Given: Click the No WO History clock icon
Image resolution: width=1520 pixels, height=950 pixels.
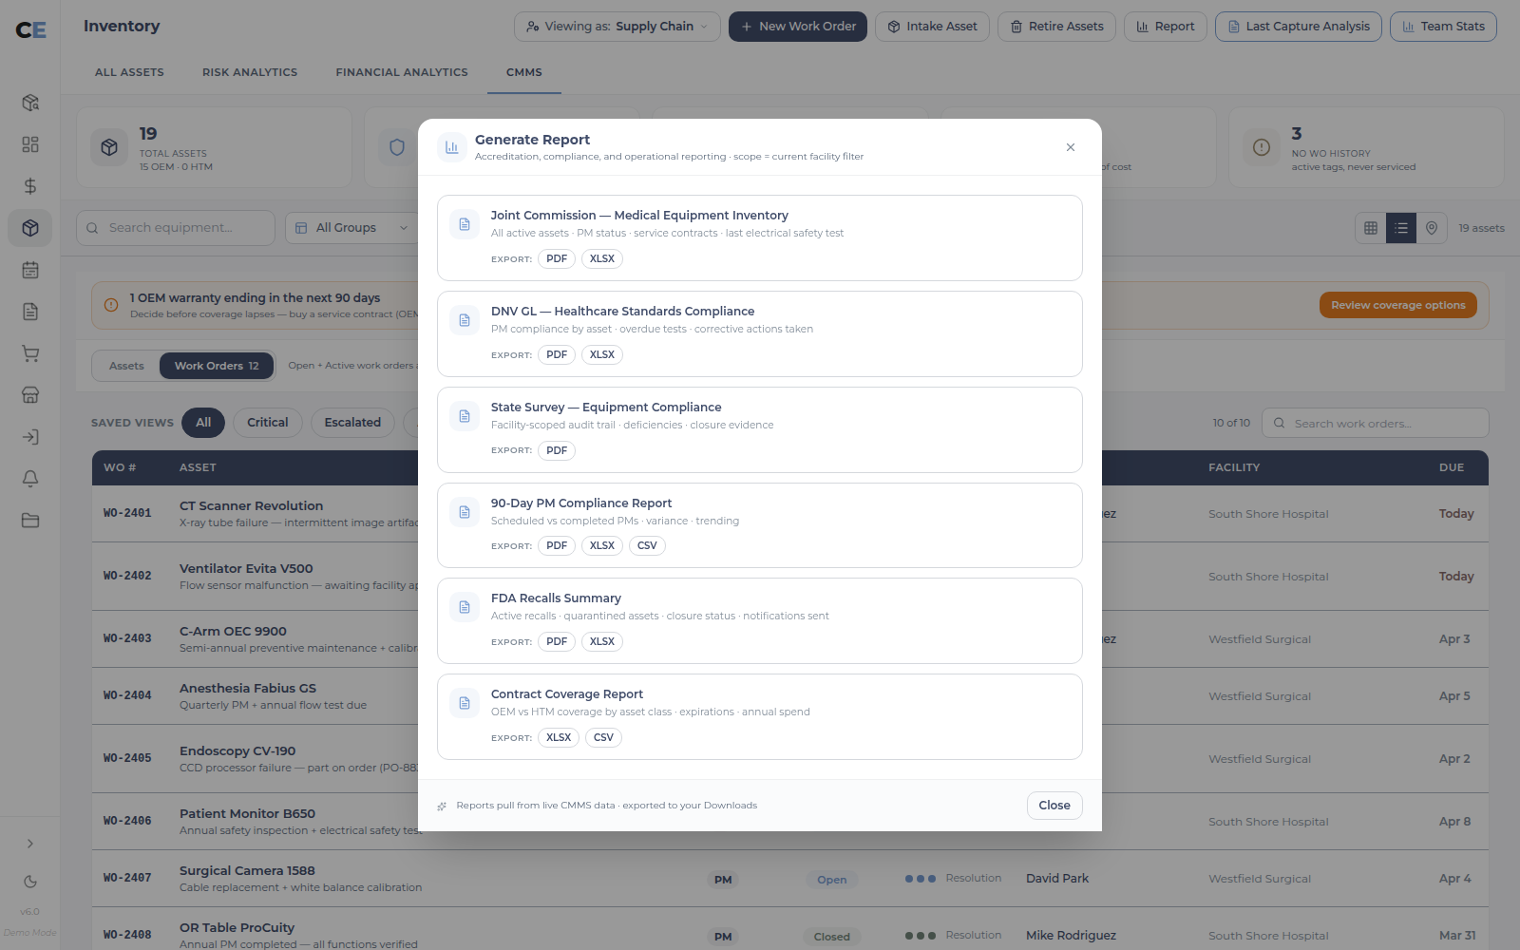Looking at the screenshot, I should tap(1262, 147).
